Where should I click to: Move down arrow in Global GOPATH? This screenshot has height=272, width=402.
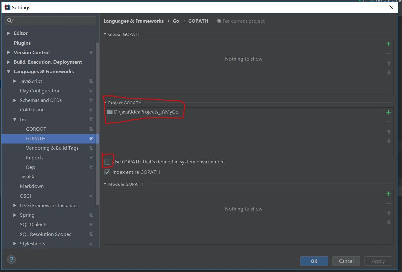389,73
